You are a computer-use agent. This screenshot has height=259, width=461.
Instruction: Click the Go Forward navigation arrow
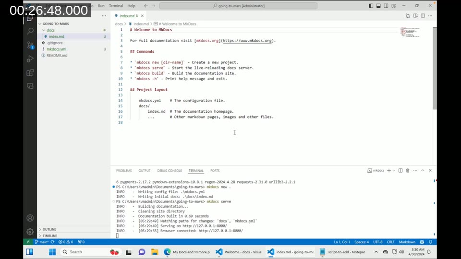click(154, 6)
